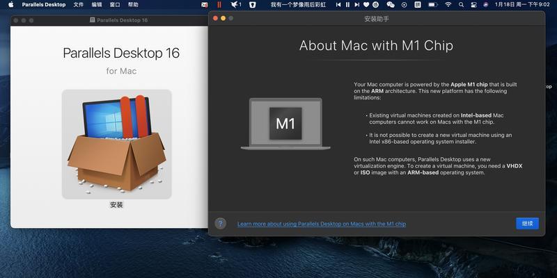Open the 文件 menu
This screenshot has width=557, height=278.
click(79, 5)
